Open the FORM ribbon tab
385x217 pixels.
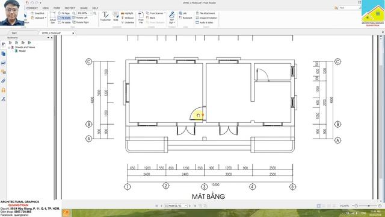click(57, 8)
